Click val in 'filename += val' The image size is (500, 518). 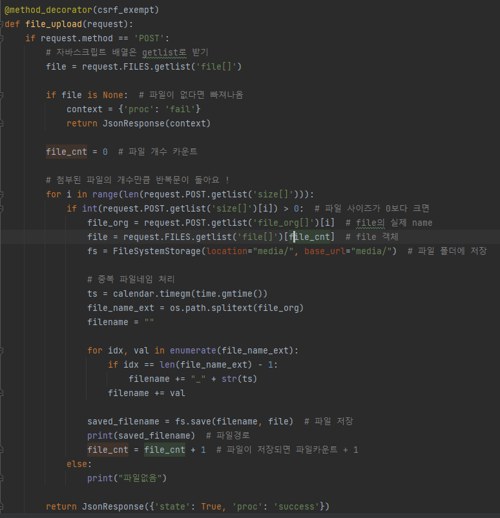click(178, 393)
